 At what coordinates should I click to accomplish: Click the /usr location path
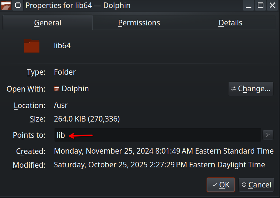60,106
